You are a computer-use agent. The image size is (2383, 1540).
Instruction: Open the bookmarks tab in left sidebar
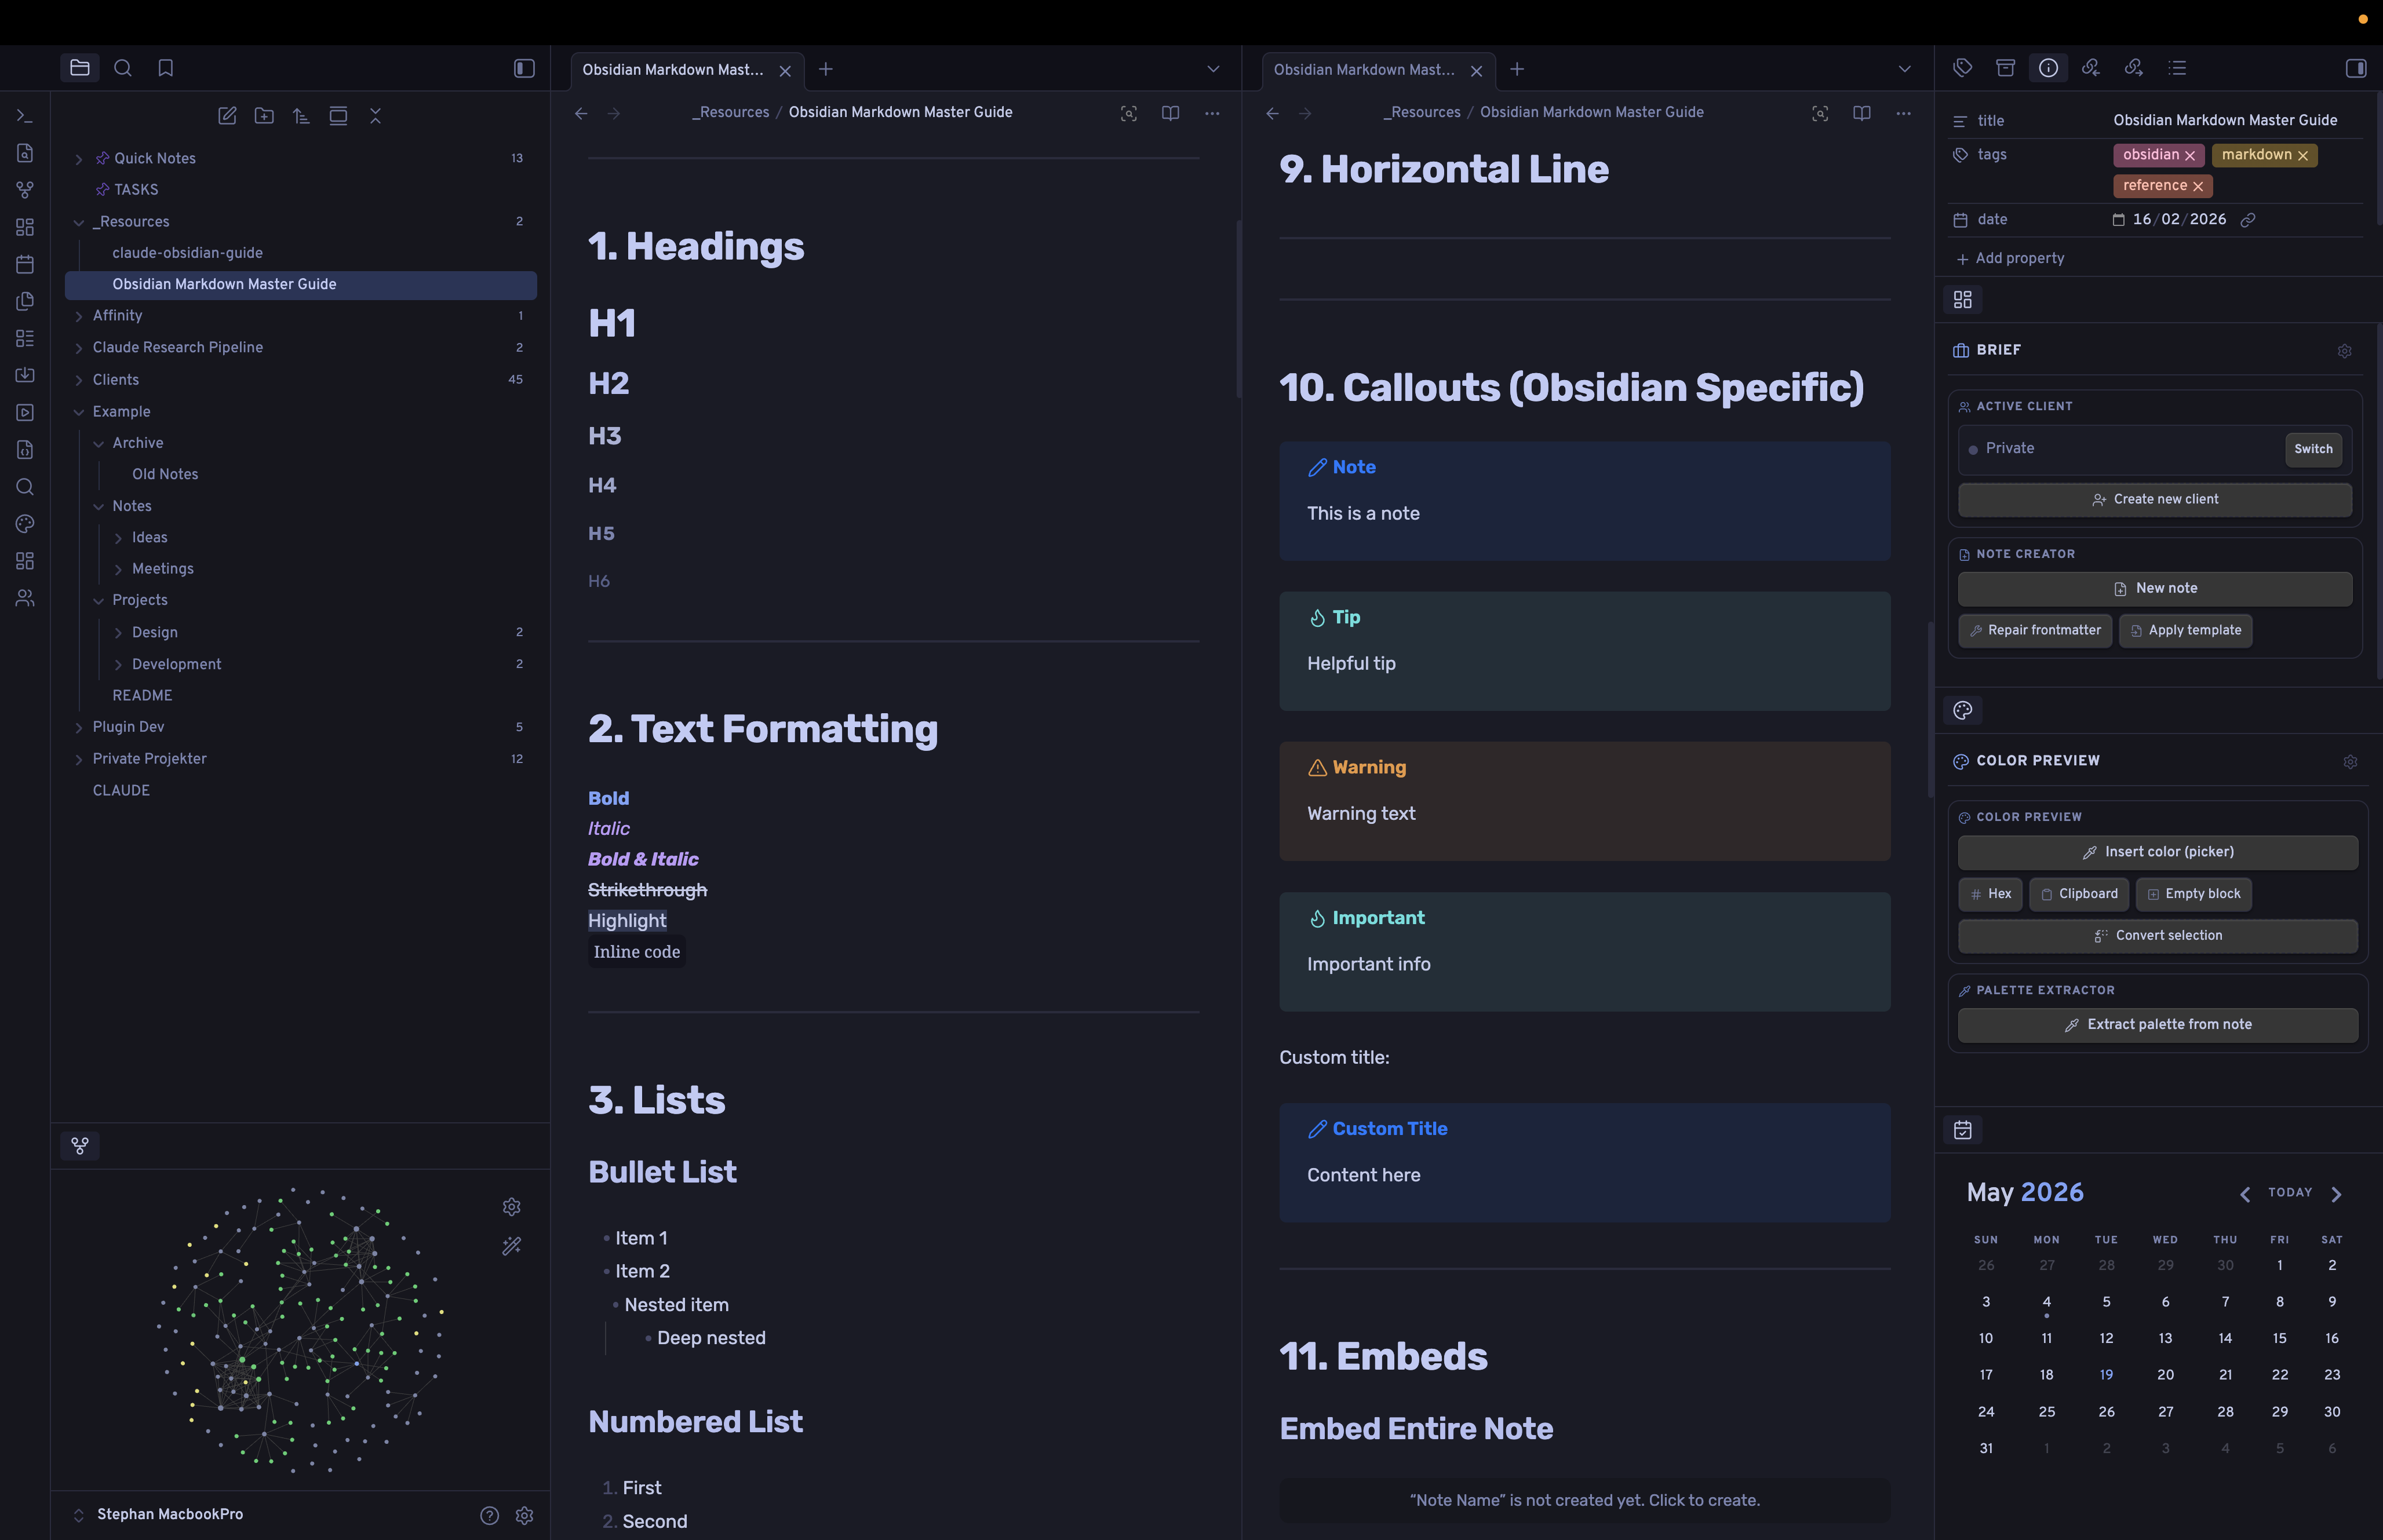click(166, 68)
